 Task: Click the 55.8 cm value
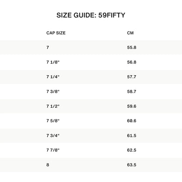coord(132,47)
